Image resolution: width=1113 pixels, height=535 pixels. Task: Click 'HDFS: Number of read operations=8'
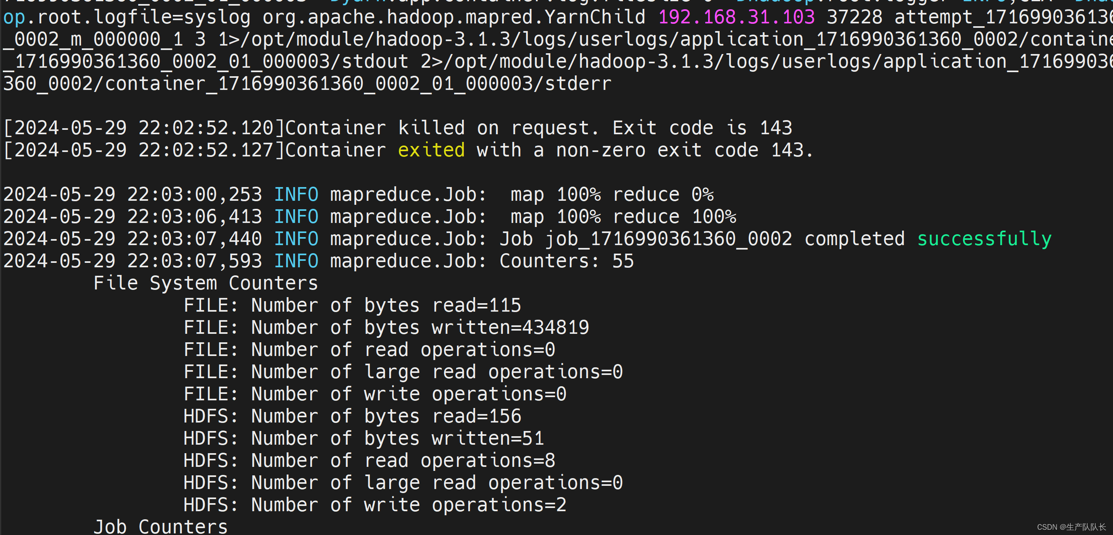370,461
